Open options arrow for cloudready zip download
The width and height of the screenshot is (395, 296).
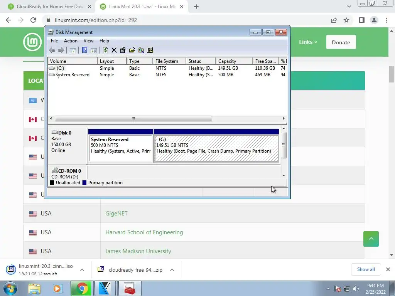click(172, 270)
